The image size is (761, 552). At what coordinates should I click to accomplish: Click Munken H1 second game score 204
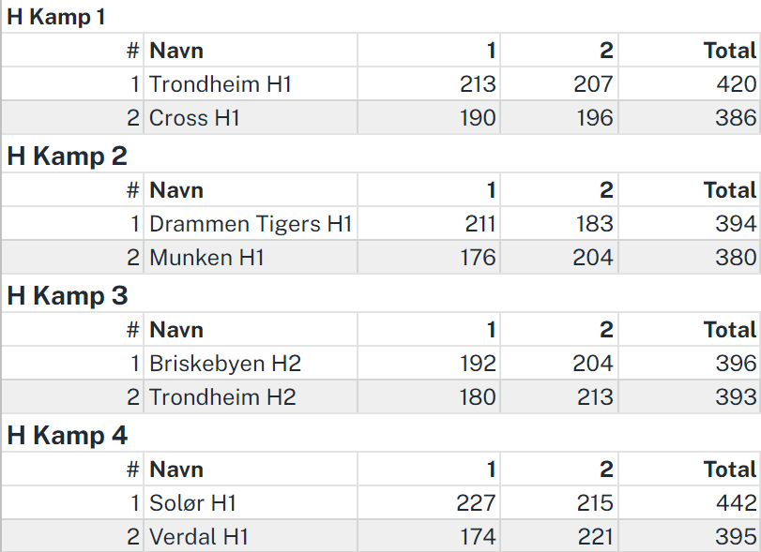click(x=593, y=258)
